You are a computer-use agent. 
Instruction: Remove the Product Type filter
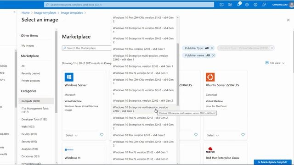(272, 48)
